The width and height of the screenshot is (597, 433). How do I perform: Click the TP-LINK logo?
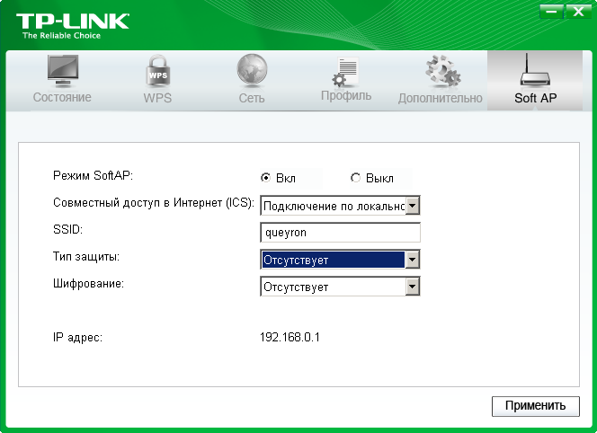pyautogui.click(x=72, y=22)
